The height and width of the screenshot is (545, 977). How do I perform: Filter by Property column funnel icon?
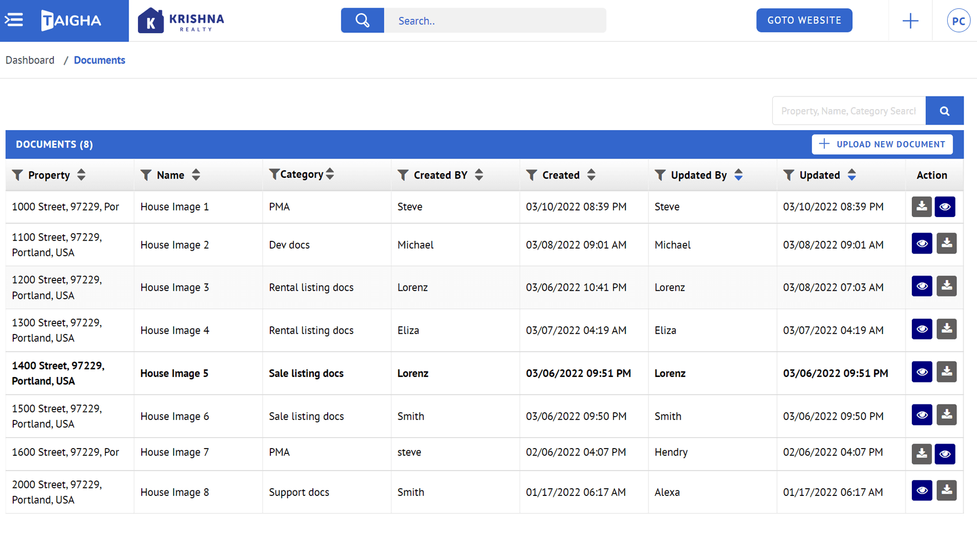(18, 175)
